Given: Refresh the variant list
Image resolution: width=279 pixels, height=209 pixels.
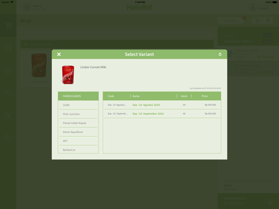Looking at the screenshot, I should 220,54.
